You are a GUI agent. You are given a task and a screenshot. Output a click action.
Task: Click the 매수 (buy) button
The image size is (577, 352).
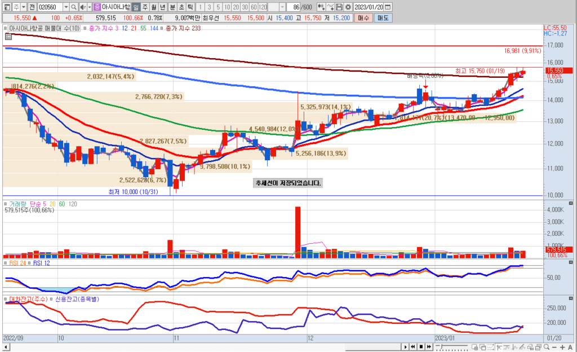pos(363,18)
